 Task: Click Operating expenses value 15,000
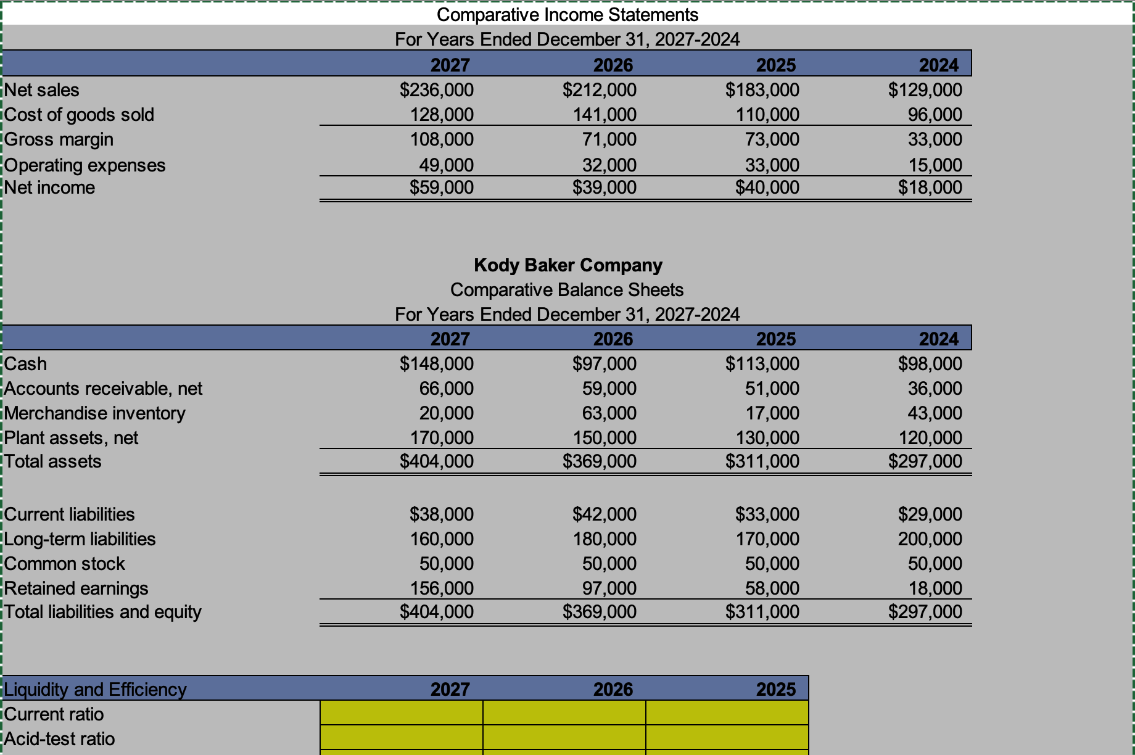(935, 165)
